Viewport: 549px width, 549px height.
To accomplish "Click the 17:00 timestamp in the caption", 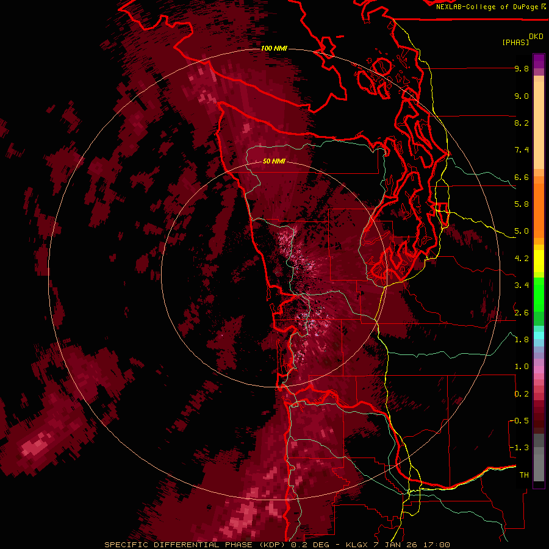I will click(436, 545).
